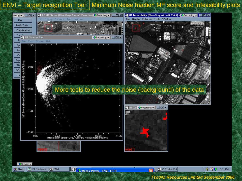Expand the Sharing dropdown
This screenshot has width=242, height=181.
coord(24,164)
